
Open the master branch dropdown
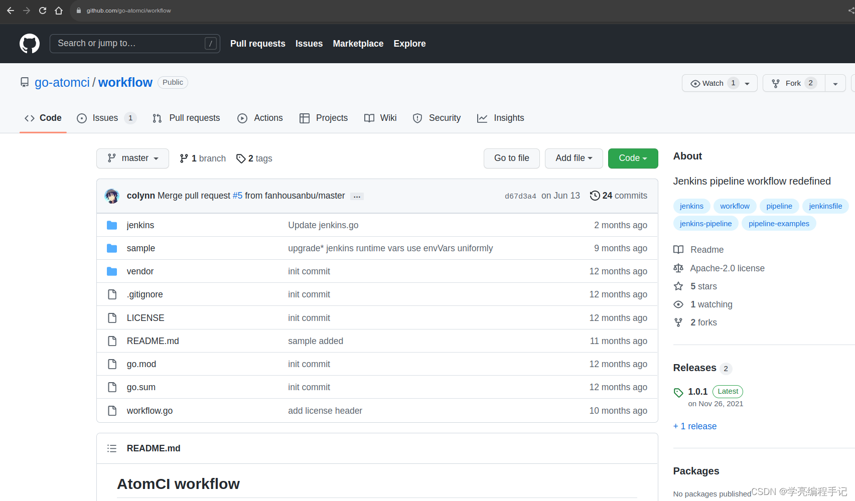(x=132, y=158)
